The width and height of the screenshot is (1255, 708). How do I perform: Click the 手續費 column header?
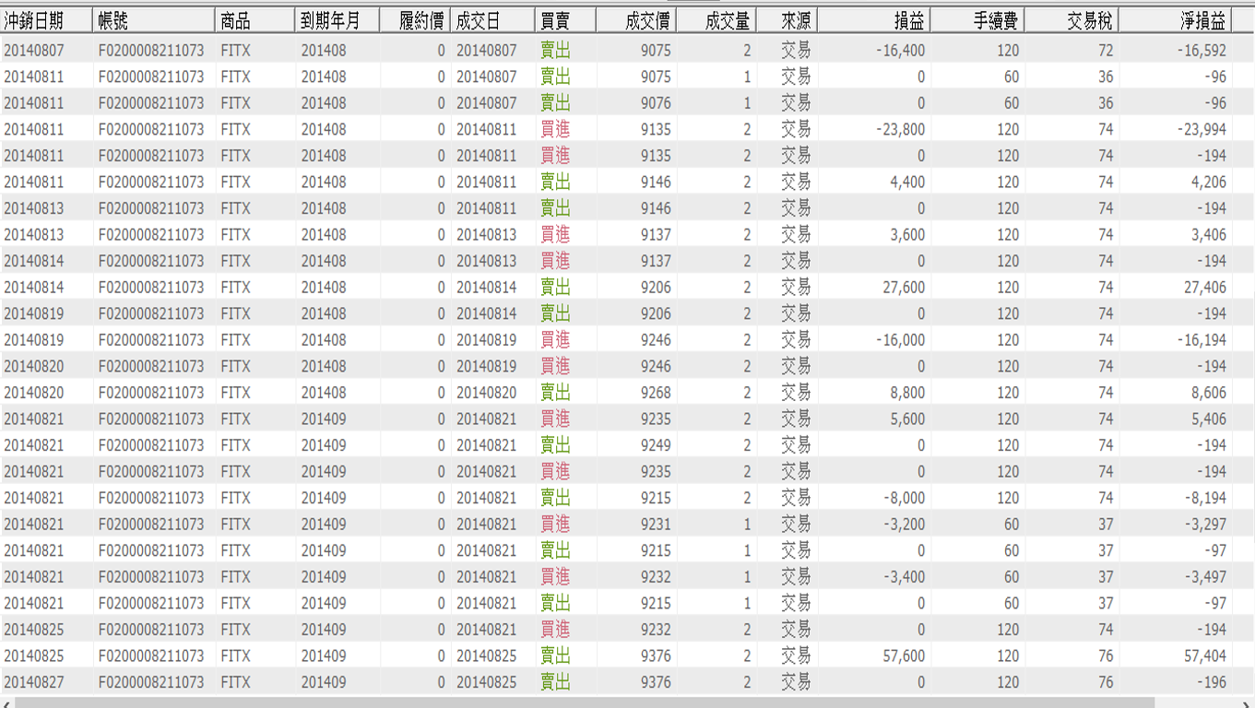tap(977, 20)
